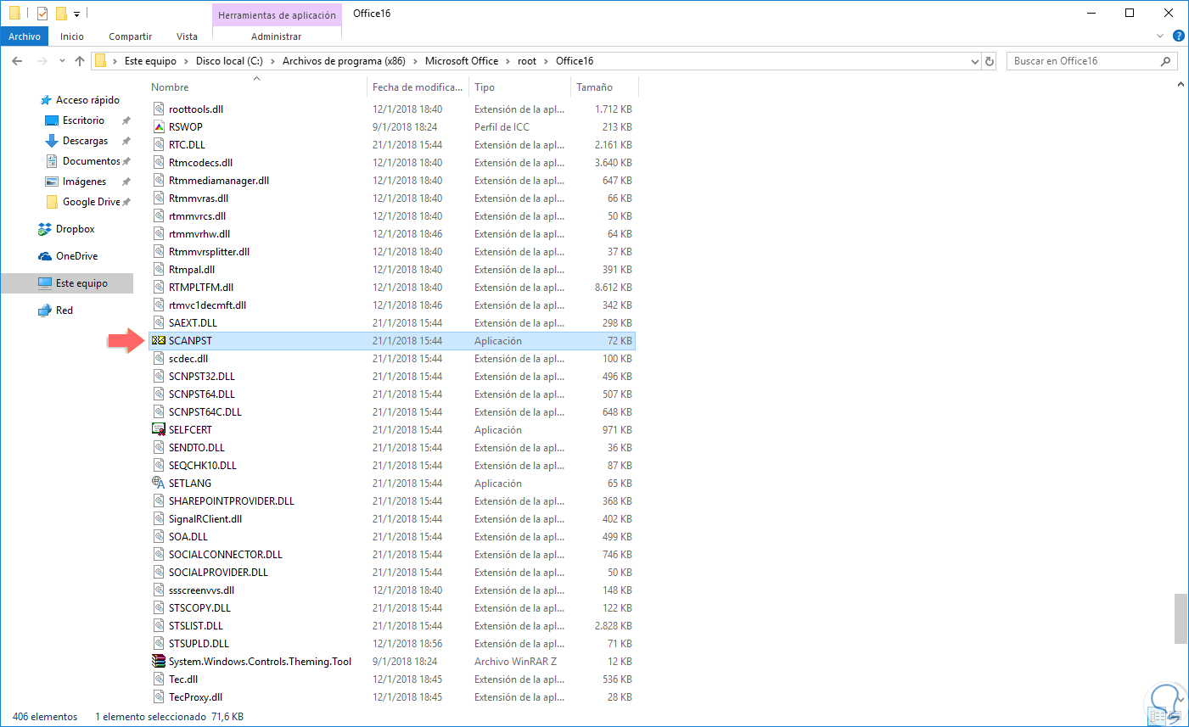Image resolution: width=1189 pixels, height=727 pixels.
Task: Click the OneDrive cloud icon
Action: [x=45, y=256]
